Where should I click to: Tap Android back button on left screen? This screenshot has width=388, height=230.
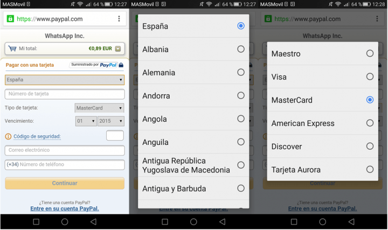[93, 221]
